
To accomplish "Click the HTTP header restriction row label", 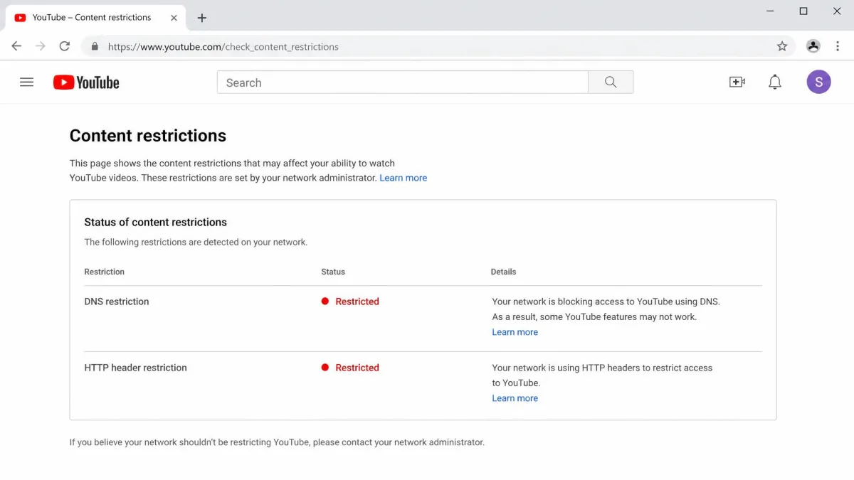I will [136, 368].
